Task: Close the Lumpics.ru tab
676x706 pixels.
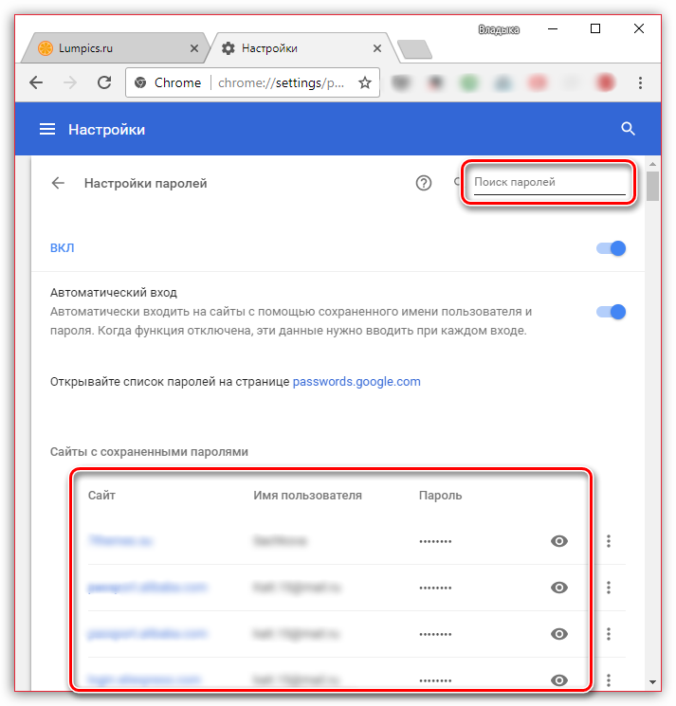Action: point(194,48)
